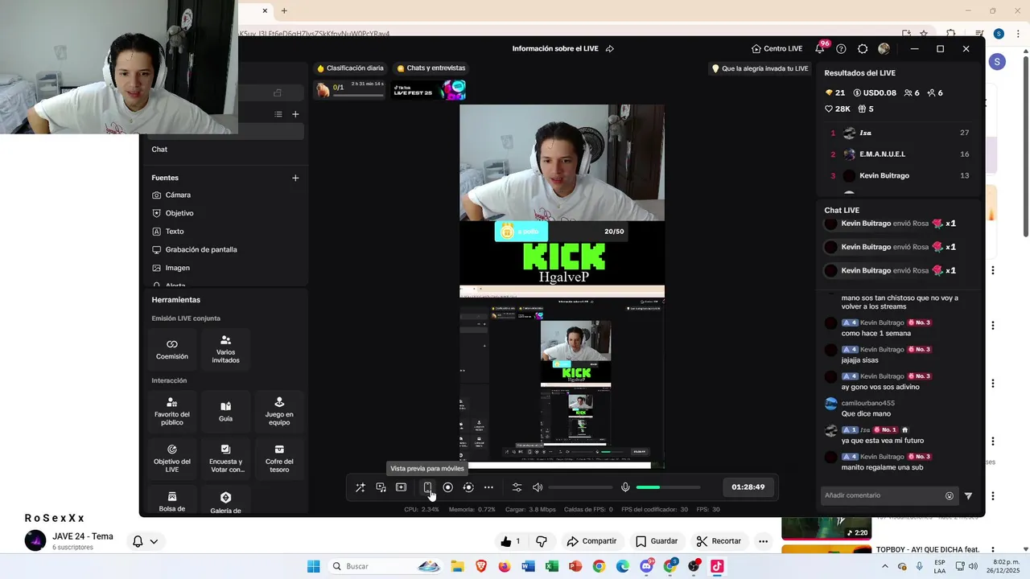Screen dimensions: 1030x579
Task: Mute the microphone
Action: coord(625,487)
